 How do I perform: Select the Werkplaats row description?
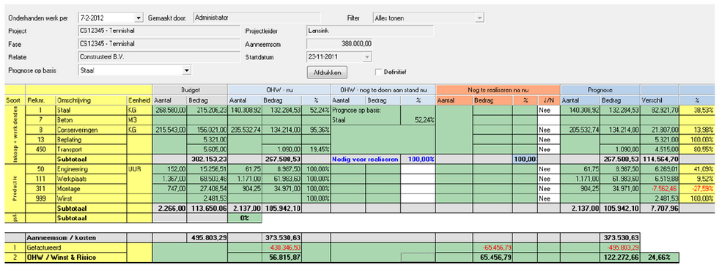[91, 179]
